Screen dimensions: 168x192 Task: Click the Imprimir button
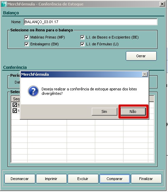51,179
